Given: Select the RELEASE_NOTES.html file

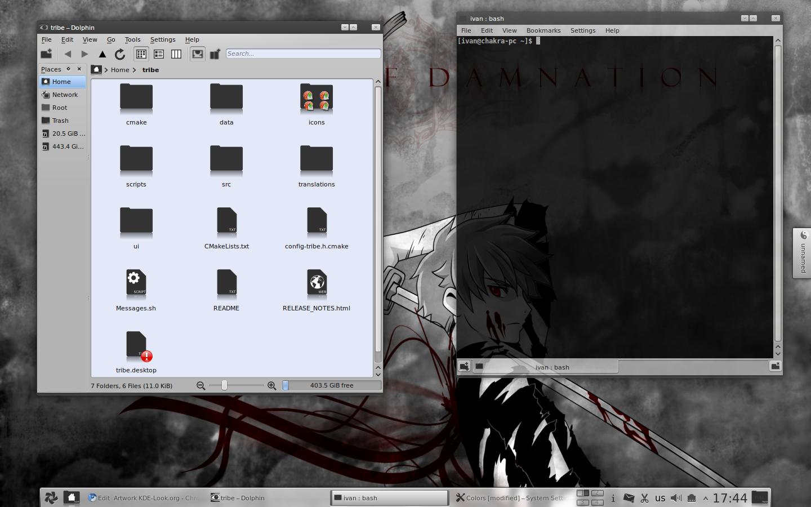Looking at the screenshot, I should (x=317, y=290).
